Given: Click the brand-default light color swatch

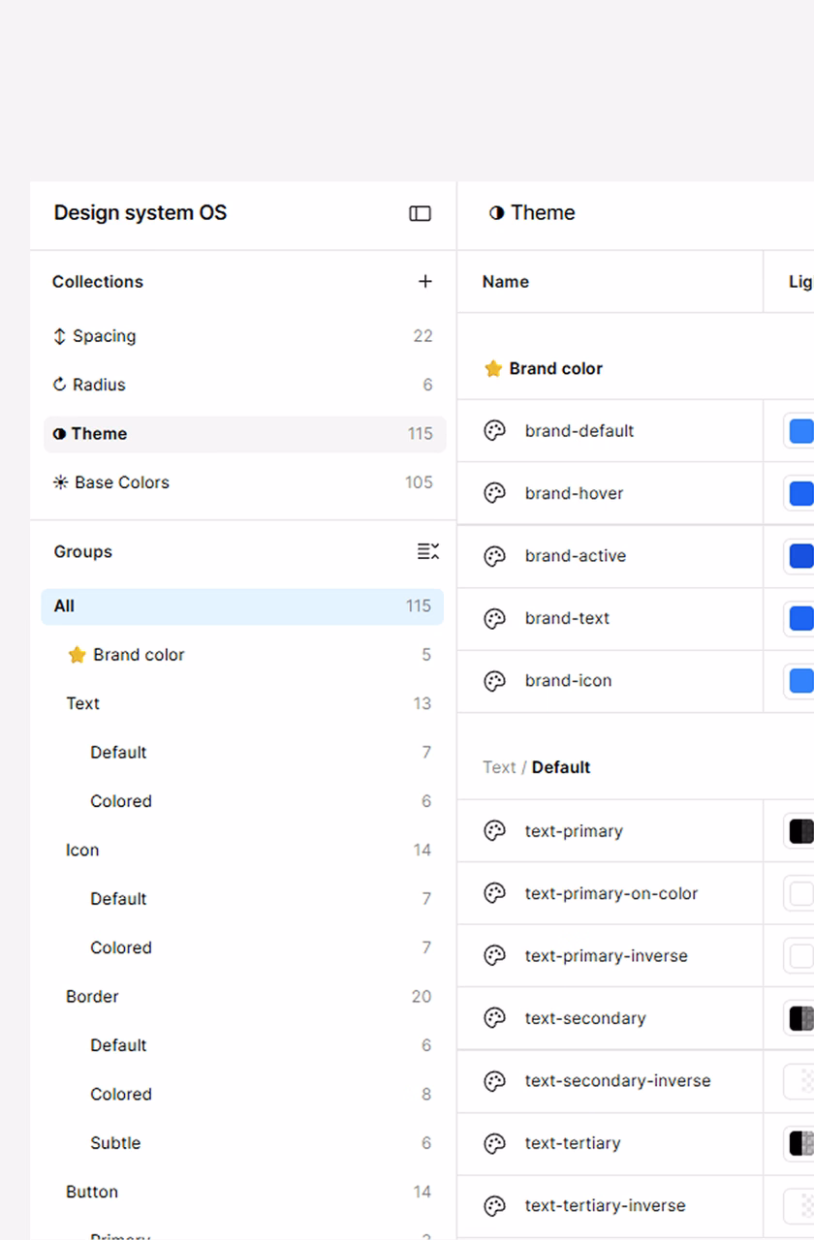Looking at the screenshot, I should click(800, 431).
